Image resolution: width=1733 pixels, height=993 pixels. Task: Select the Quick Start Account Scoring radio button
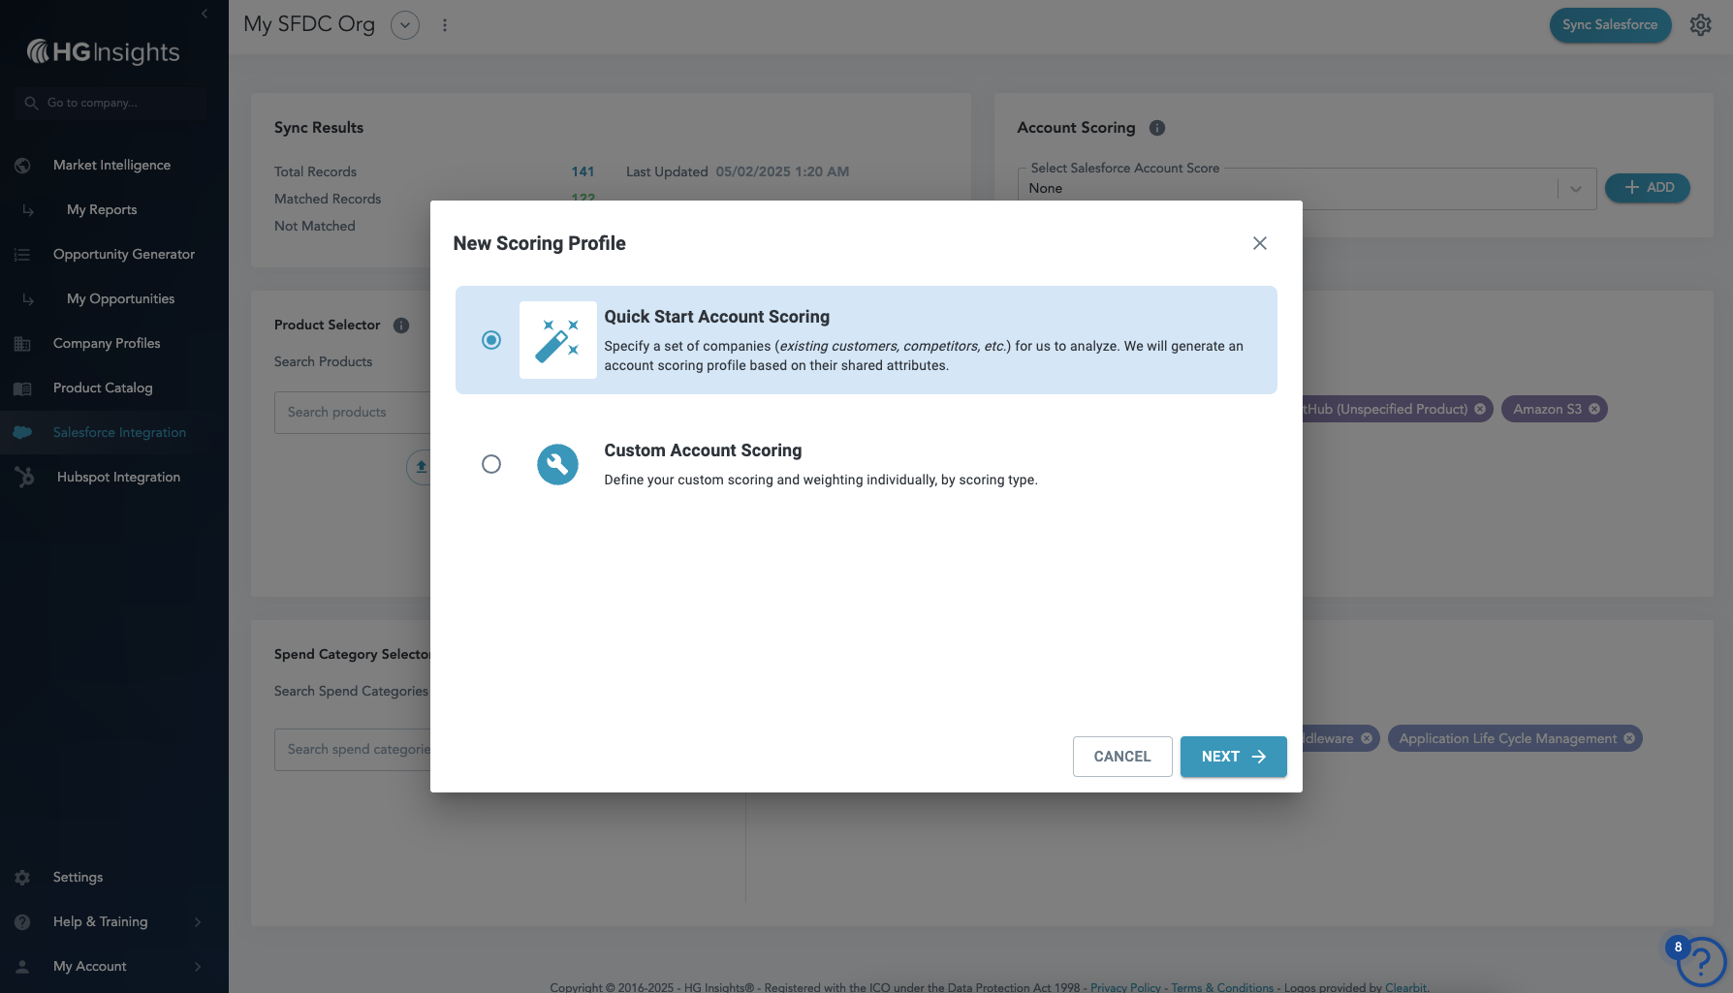point(491,340)
